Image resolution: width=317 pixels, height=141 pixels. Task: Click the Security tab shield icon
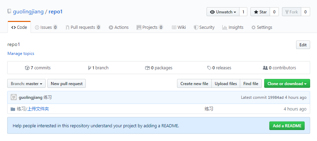pos(196,27)
